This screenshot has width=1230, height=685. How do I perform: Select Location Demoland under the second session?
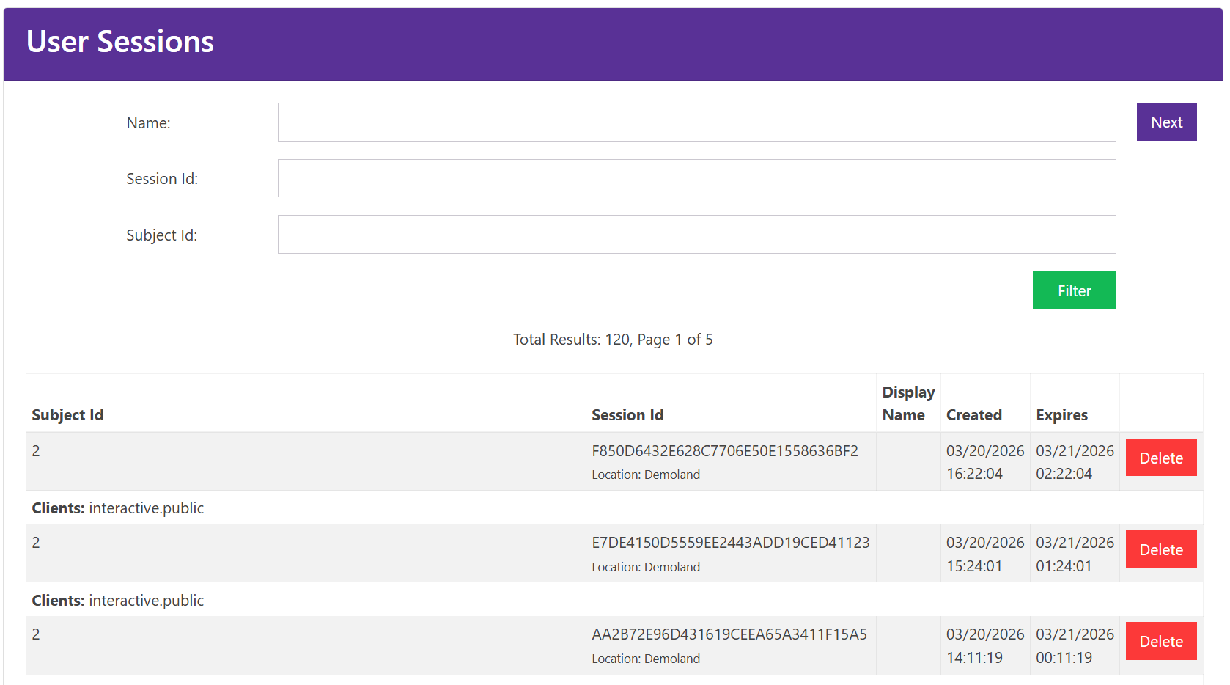coord(646,566)
